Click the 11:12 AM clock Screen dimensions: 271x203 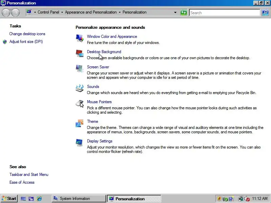[x=260, y=199]
